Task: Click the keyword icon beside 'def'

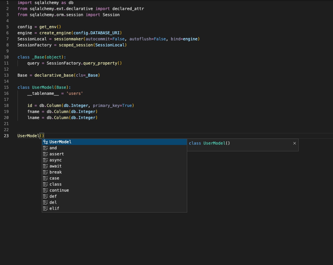Action: click(45, 196)
